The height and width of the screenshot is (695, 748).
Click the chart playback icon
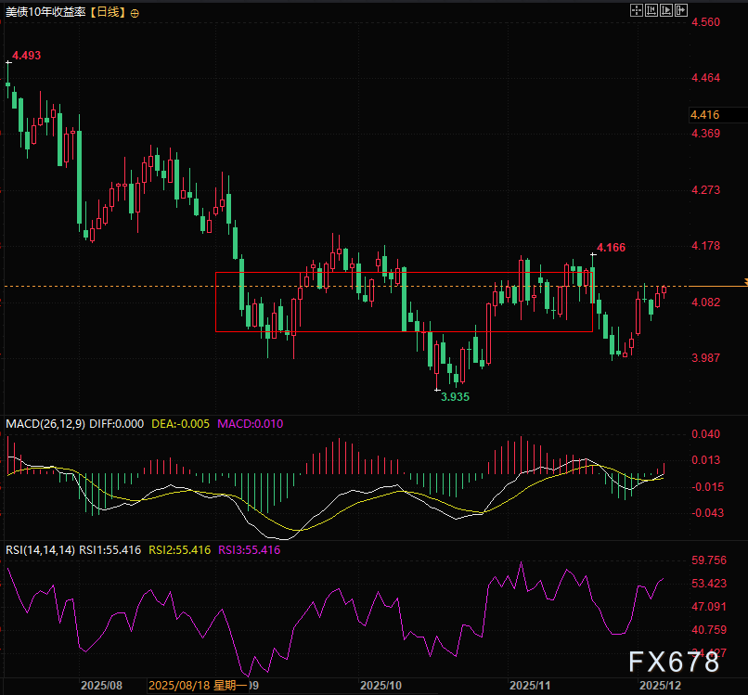pyautogui.click(x=666, y=11)
